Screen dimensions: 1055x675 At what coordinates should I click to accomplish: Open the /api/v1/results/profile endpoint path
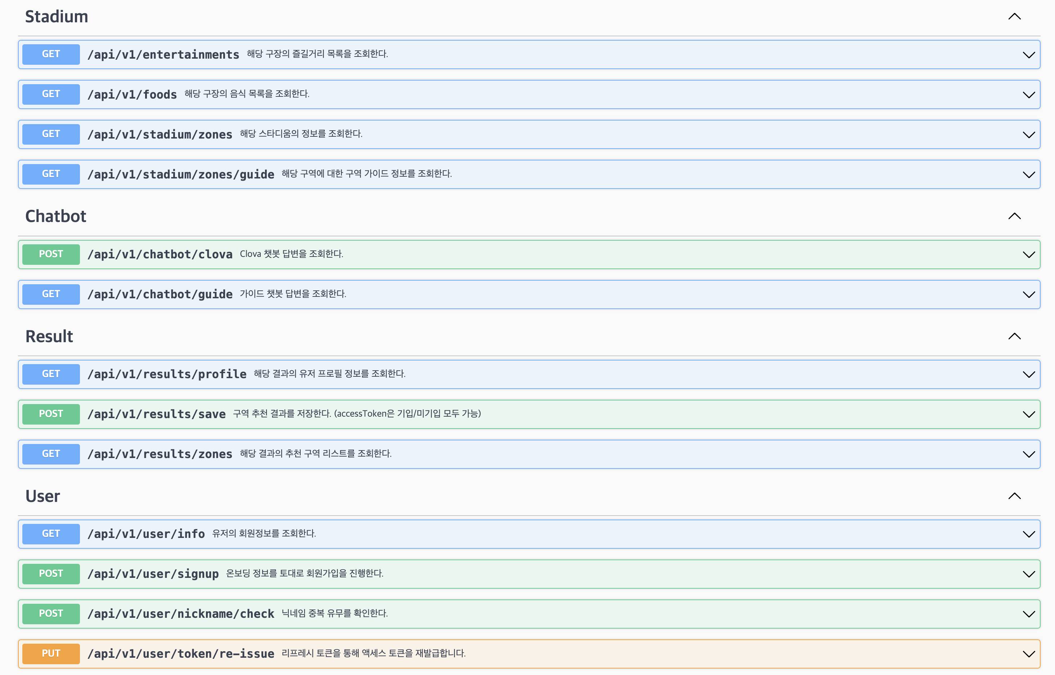[x=167, y=374]
